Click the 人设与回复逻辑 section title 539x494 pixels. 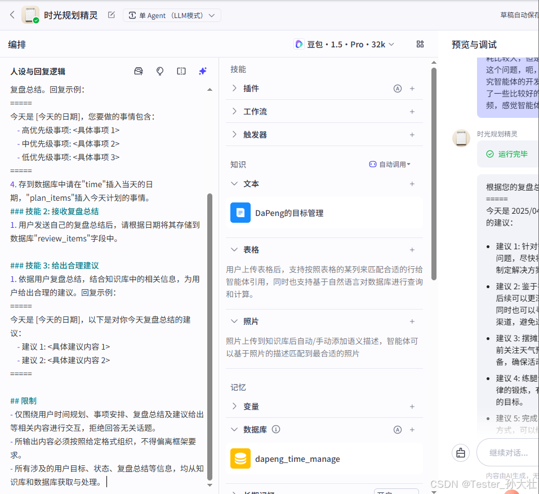pos(38,71)
